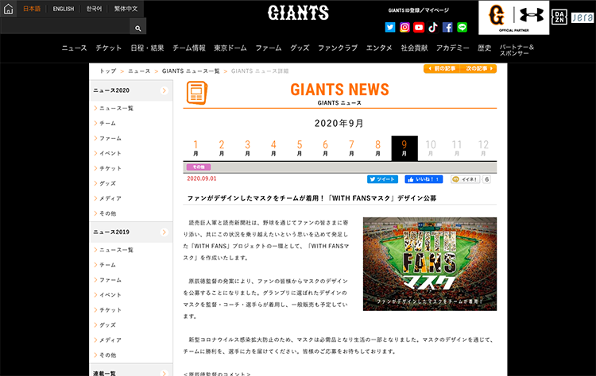
Task: Open the ファーム main menu item
Action: [269, 48]
